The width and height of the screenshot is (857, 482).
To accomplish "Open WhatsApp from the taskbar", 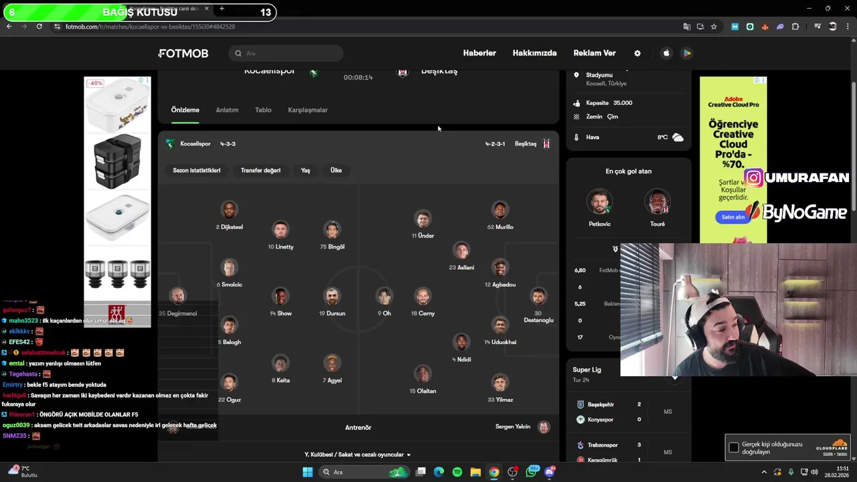I will coord(532,472).
